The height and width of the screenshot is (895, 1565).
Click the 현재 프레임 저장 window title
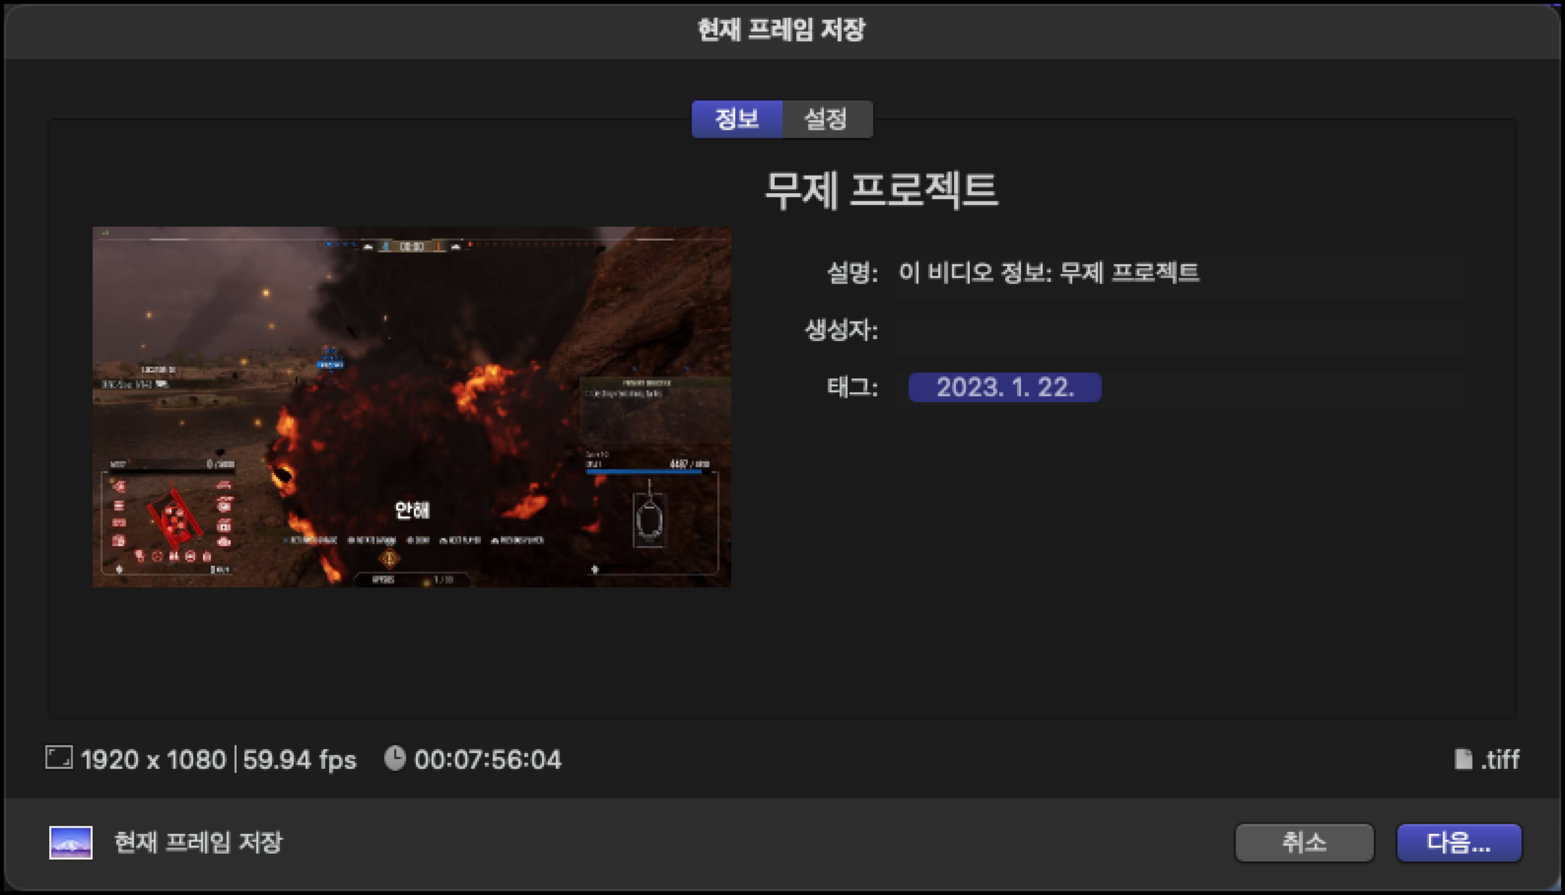pos(782,30)
